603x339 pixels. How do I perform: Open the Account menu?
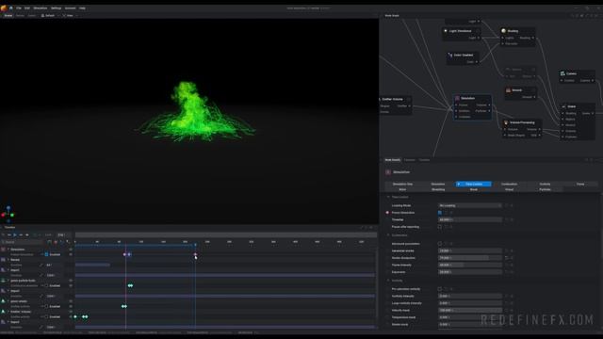point(70,8)
